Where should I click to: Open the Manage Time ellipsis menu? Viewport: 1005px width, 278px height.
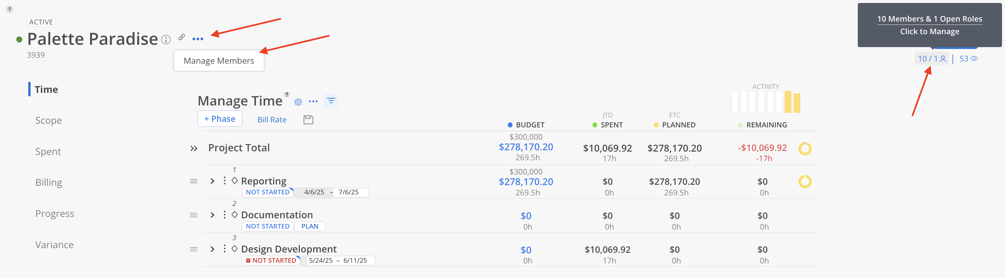313,102
